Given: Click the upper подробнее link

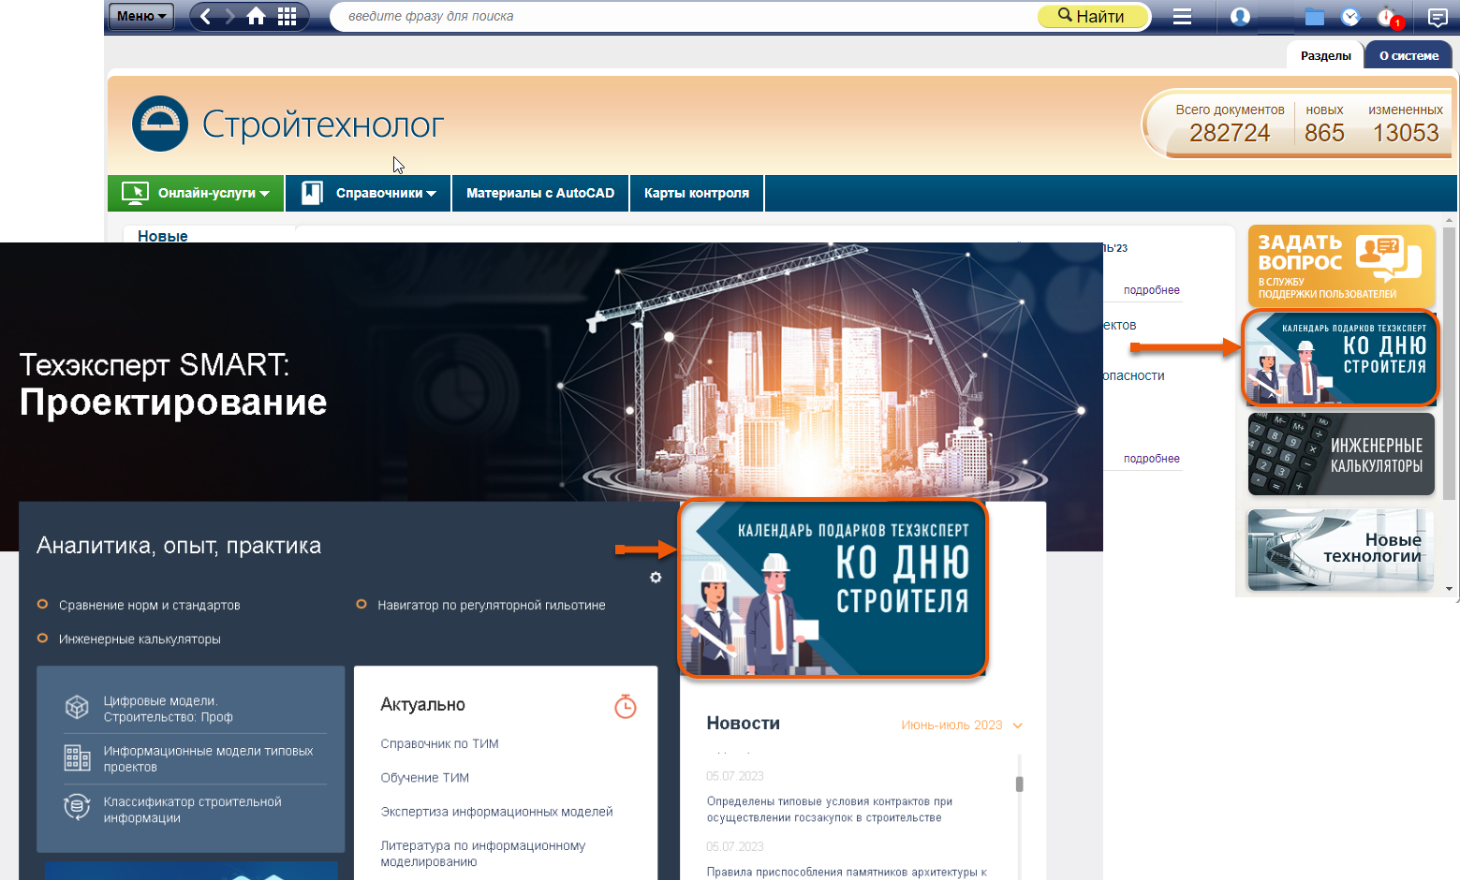Looking at the screenshot, I should [1151, 290].
